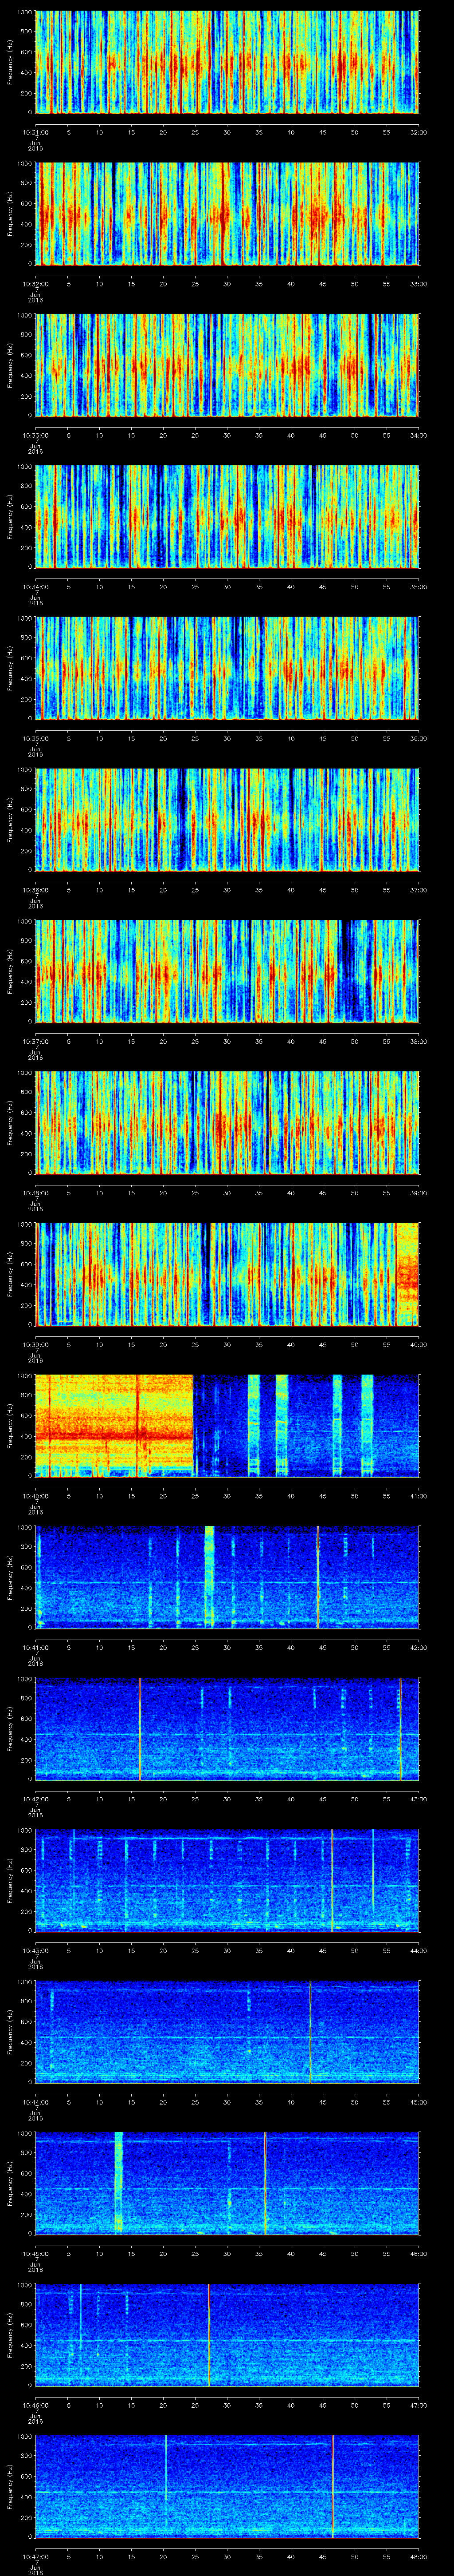Click the 10:38:00 row start time label
The width and height of the screenshot is (454, 2576).
coord(36,1193)
